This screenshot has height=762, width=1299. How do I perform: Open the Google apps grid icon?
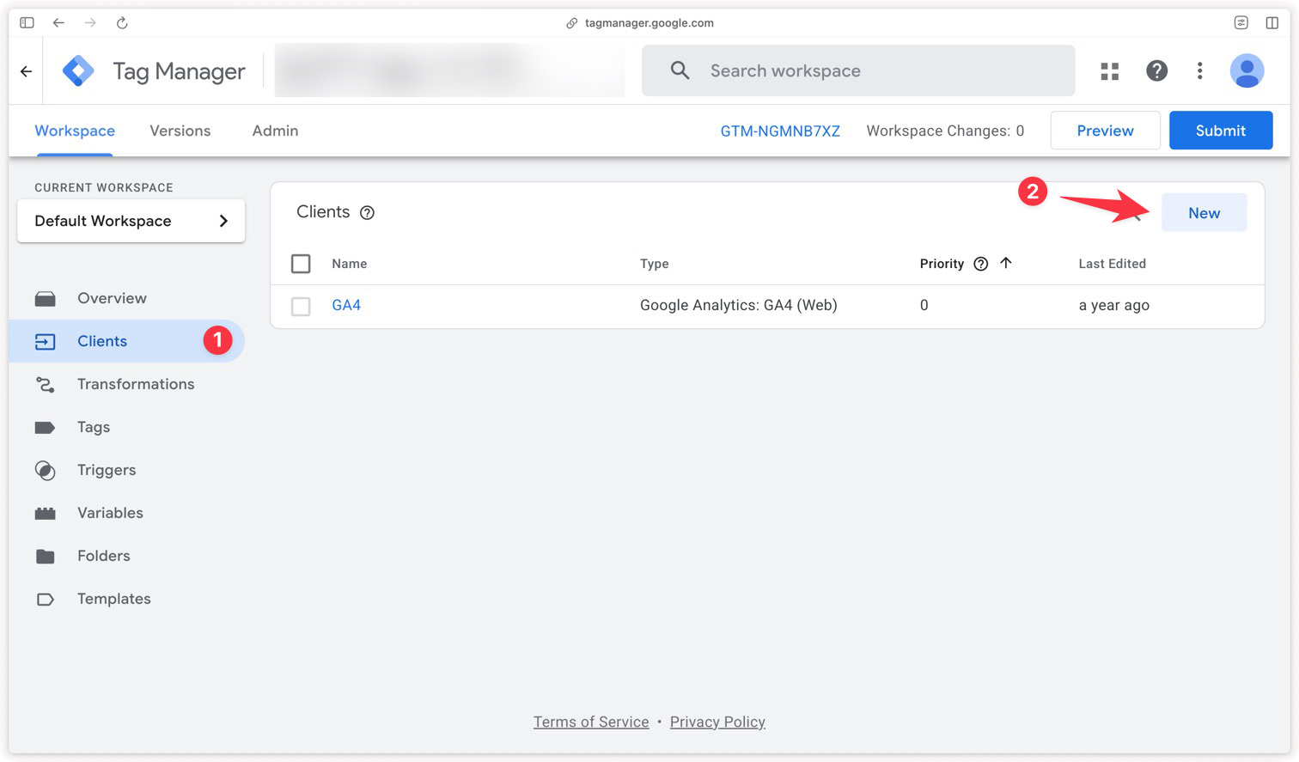[1110, 71]
